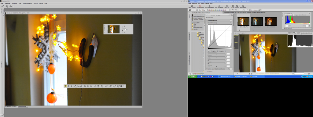Screen dimensions: 313x117
Task: Click tag number 5 circle beside Tag
Action: (x=203, y=74)
